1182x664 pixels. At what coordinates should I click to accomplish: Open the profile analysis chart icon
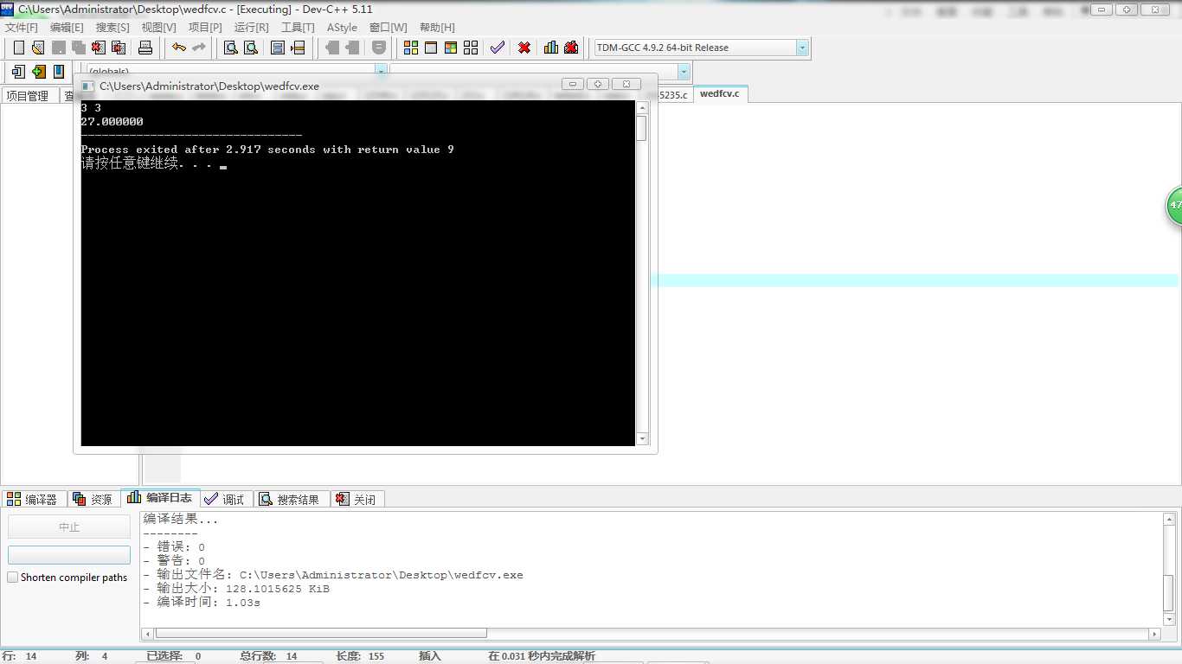(551, 48)
